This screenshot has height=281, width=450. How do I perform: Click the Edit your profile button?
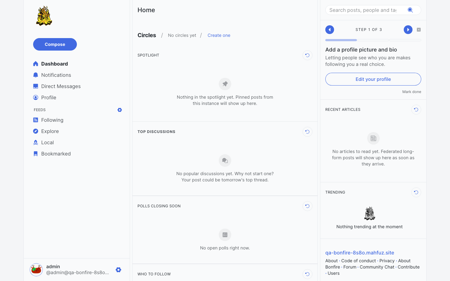373,79
